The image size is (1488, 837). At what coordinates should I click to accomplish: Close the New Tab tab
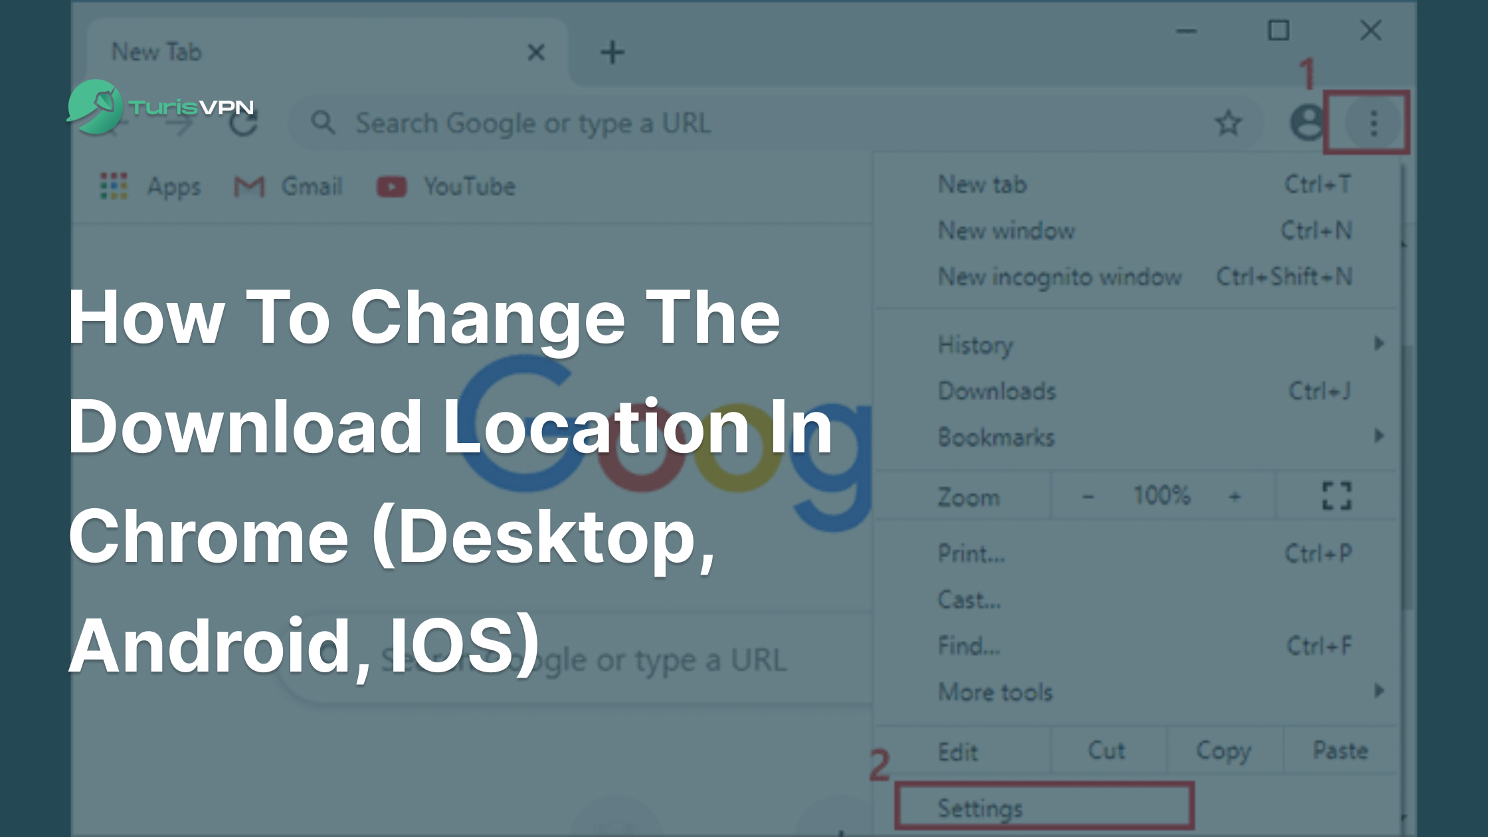pos(535,52)
